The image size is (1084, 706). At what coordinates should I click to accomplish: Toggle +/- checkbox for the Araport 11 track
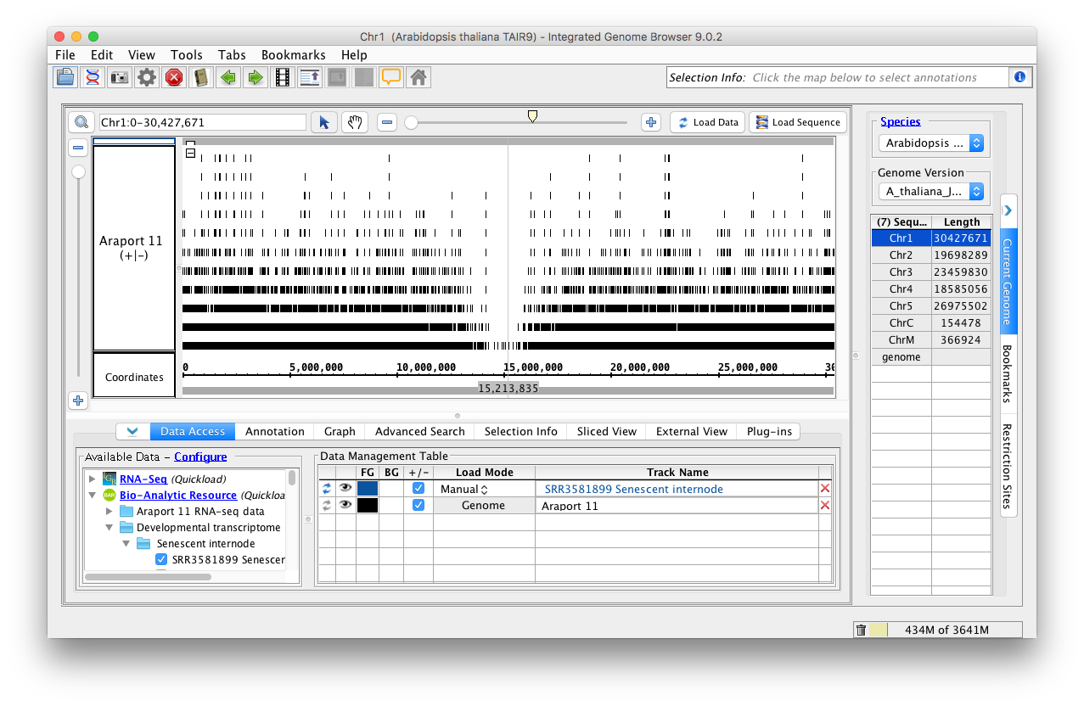pyautogui.click(x=418, y=505)
